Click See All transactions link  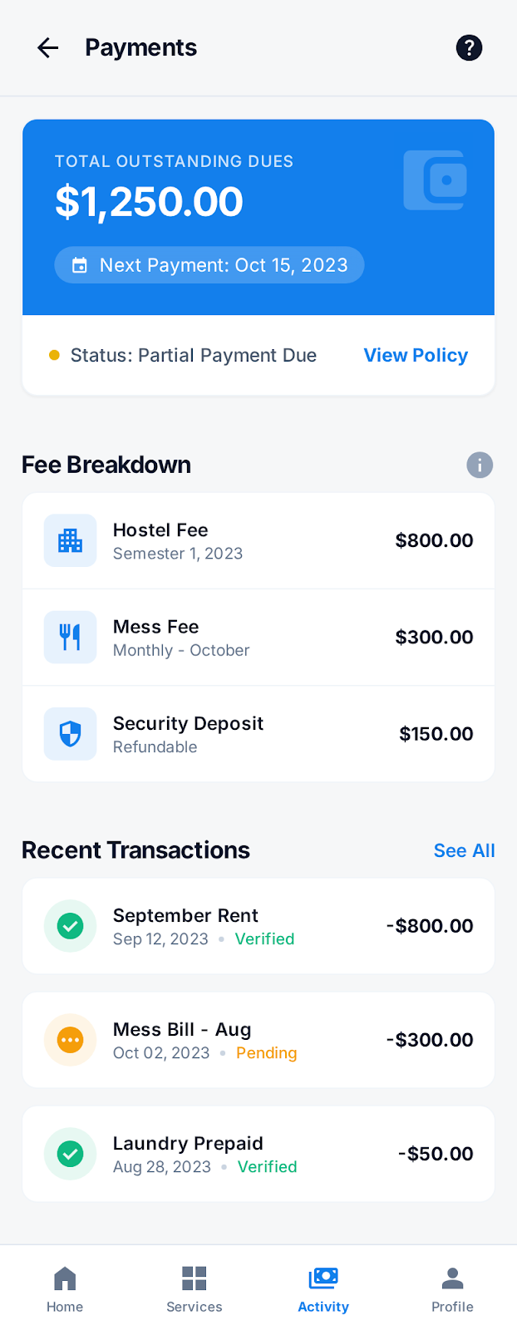point(464,850)
